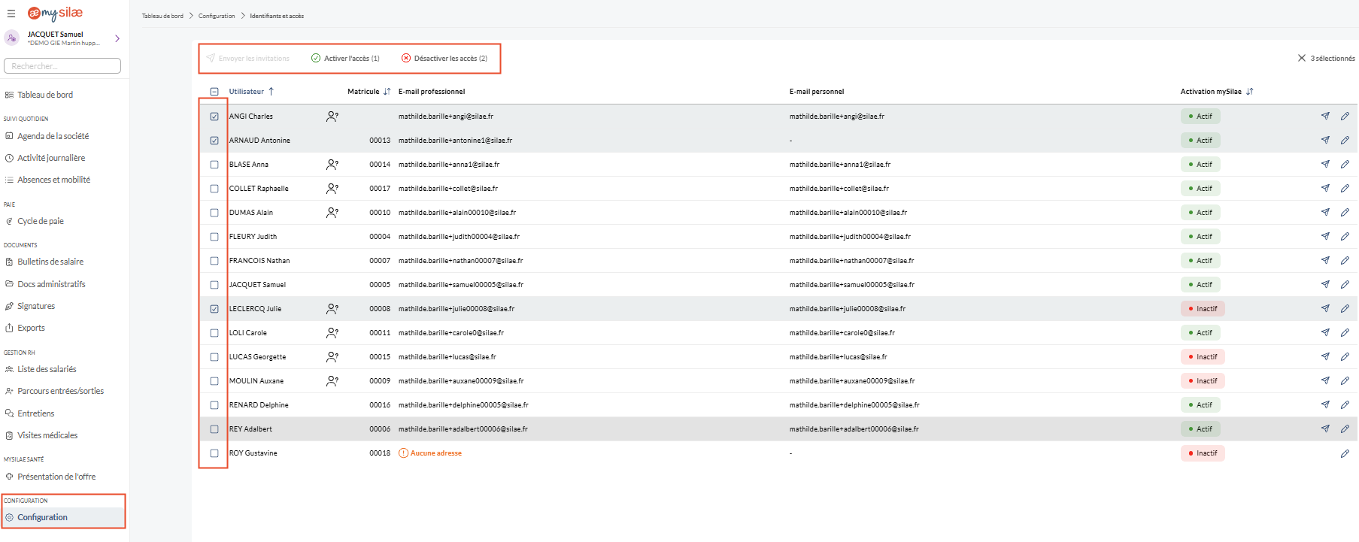This screenshot has width=1359, height=542.
Task: Click user role icon beside MOULIN Auxane
Action: point(332,381)
